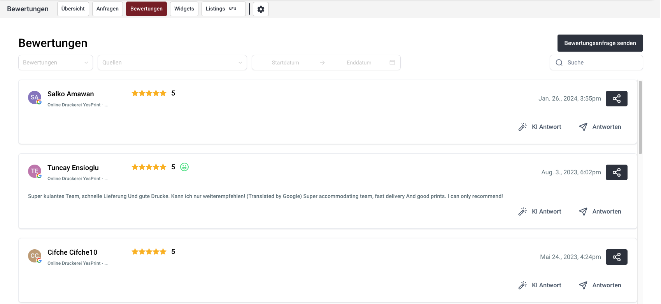Share Salko Amawan's review
661x304 pixels.
pyautogui.click(x=616, y=99)
